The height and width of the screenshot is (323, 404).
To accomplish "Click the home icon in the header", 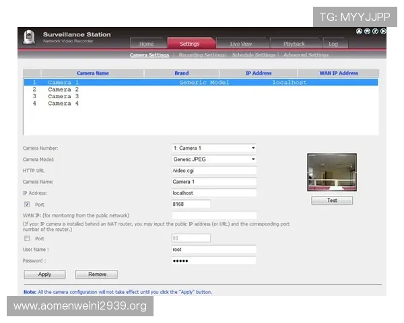I will [367, 31].
